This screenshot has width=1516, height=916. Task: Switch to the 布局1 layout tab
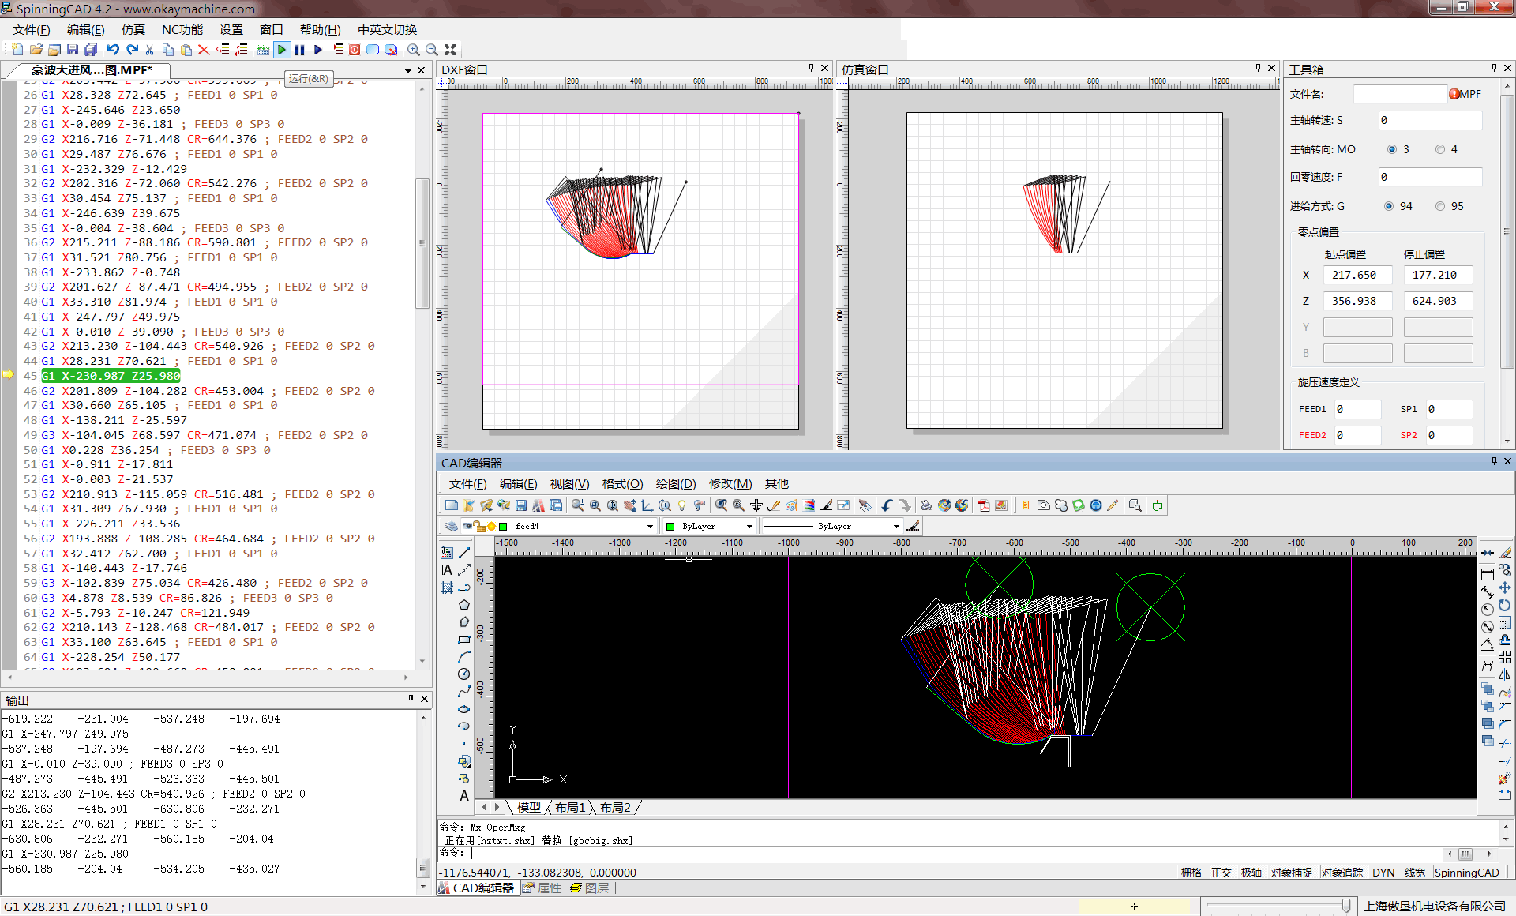coord(570,807)
